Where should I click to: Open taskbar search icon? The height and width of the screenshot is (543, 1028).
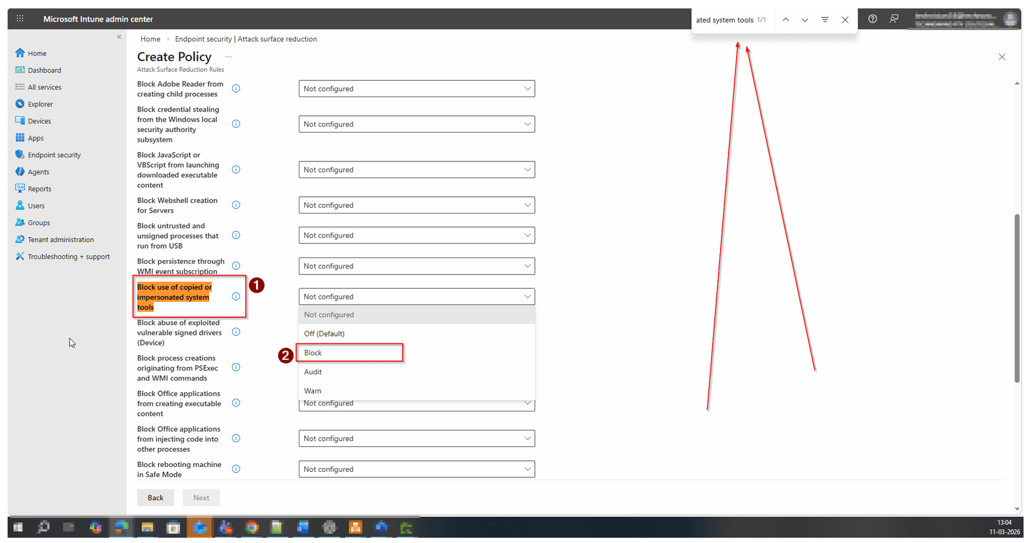(x=43, y=527)
